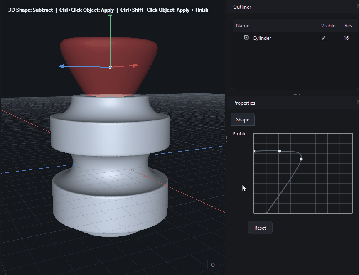The image size is (359, 275).
Task: Click the white center dot of the move gizmo
Action: click(x=110, y=66)
